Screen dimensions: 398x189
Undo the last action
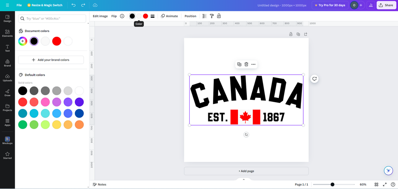[74, 5]
